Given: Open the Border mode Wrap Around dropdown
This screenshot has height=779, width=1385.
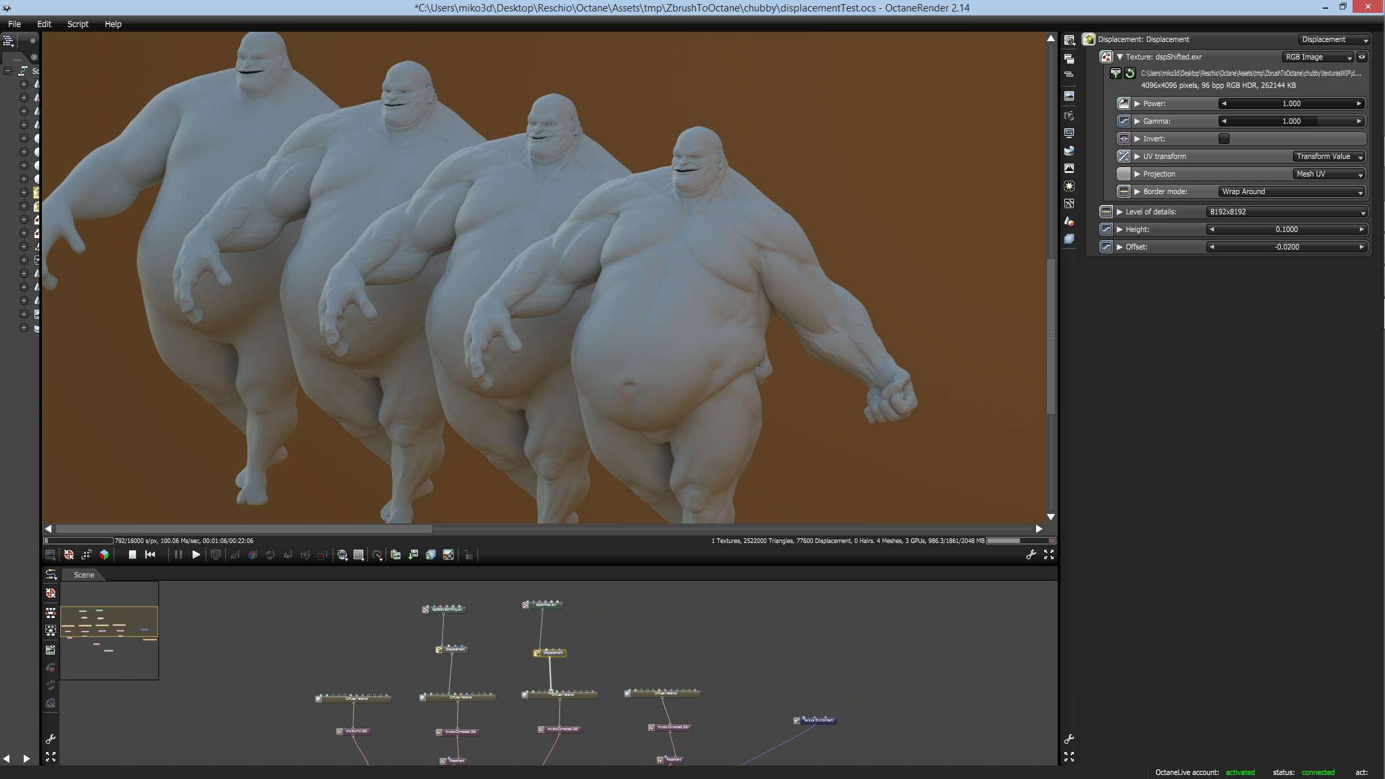Looking at the screenshot, I should [1291, 191].
